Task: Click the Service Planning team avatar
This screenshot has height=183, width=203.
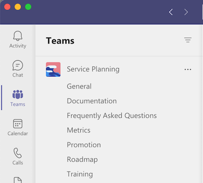Action: [x=53, y=69]
